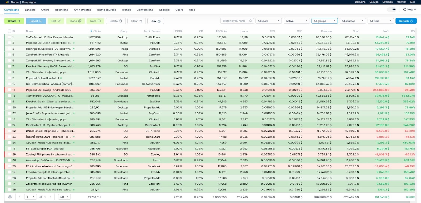Switch to the Rotations tab

coord(62,10)
